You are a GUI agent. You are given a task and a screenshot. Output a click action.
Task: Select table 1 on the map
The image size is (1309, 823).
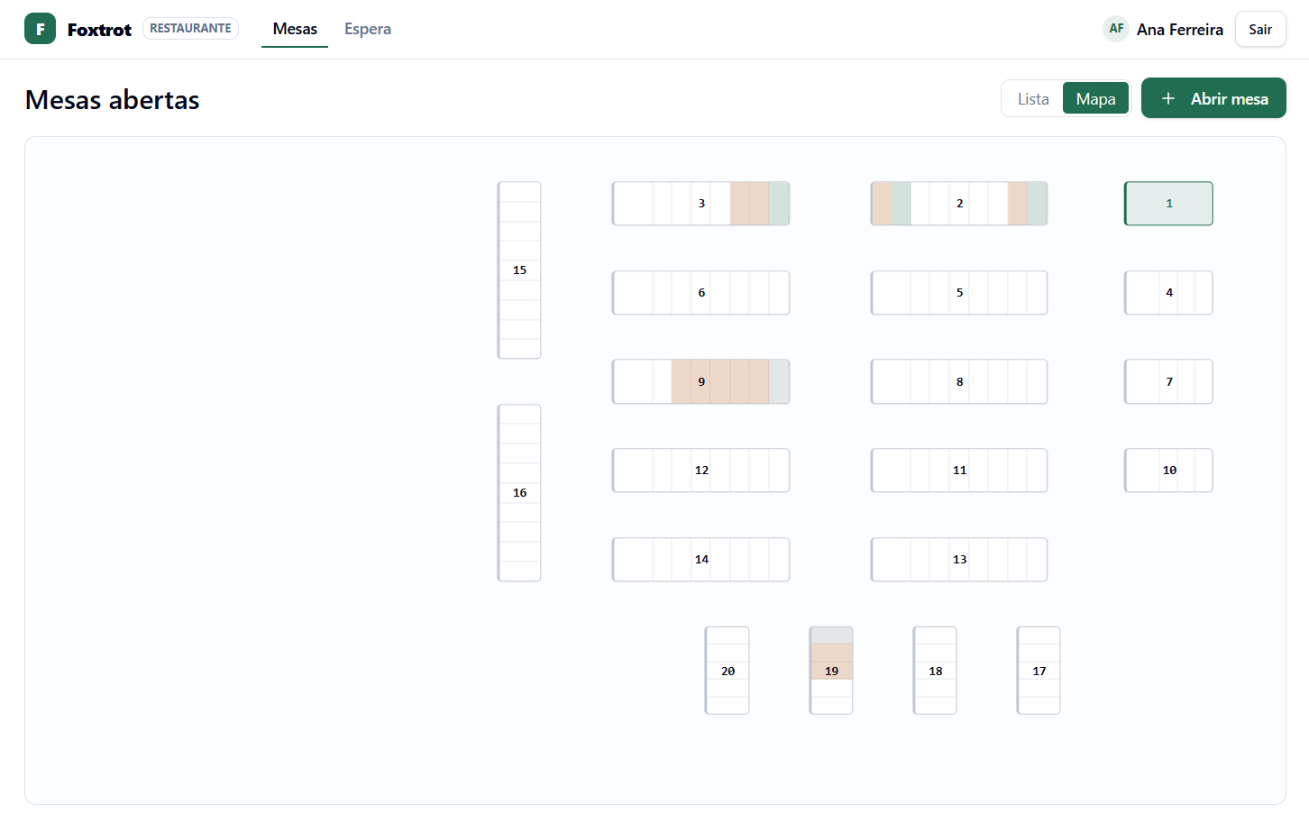pos(1168,204)
